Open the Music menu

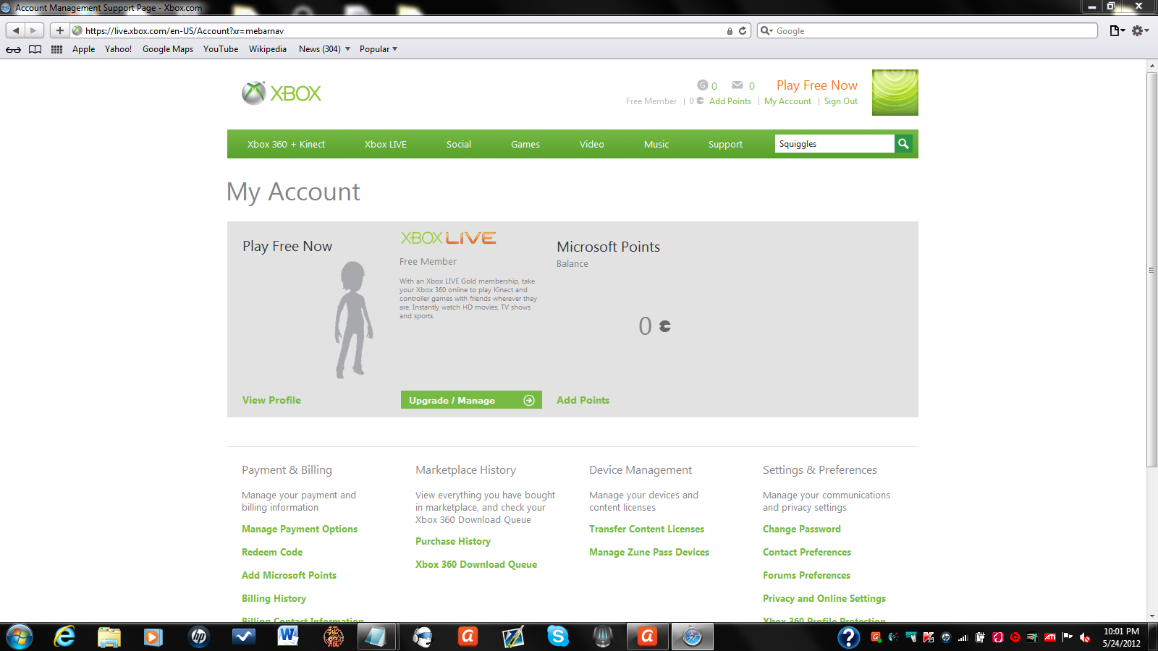(656, 144)
